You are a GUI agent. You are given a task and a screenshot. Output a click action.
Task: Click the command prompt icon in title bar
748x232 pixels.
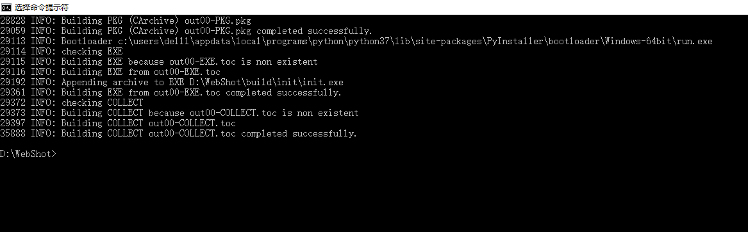pyautogui.click(x=6, y=7)
